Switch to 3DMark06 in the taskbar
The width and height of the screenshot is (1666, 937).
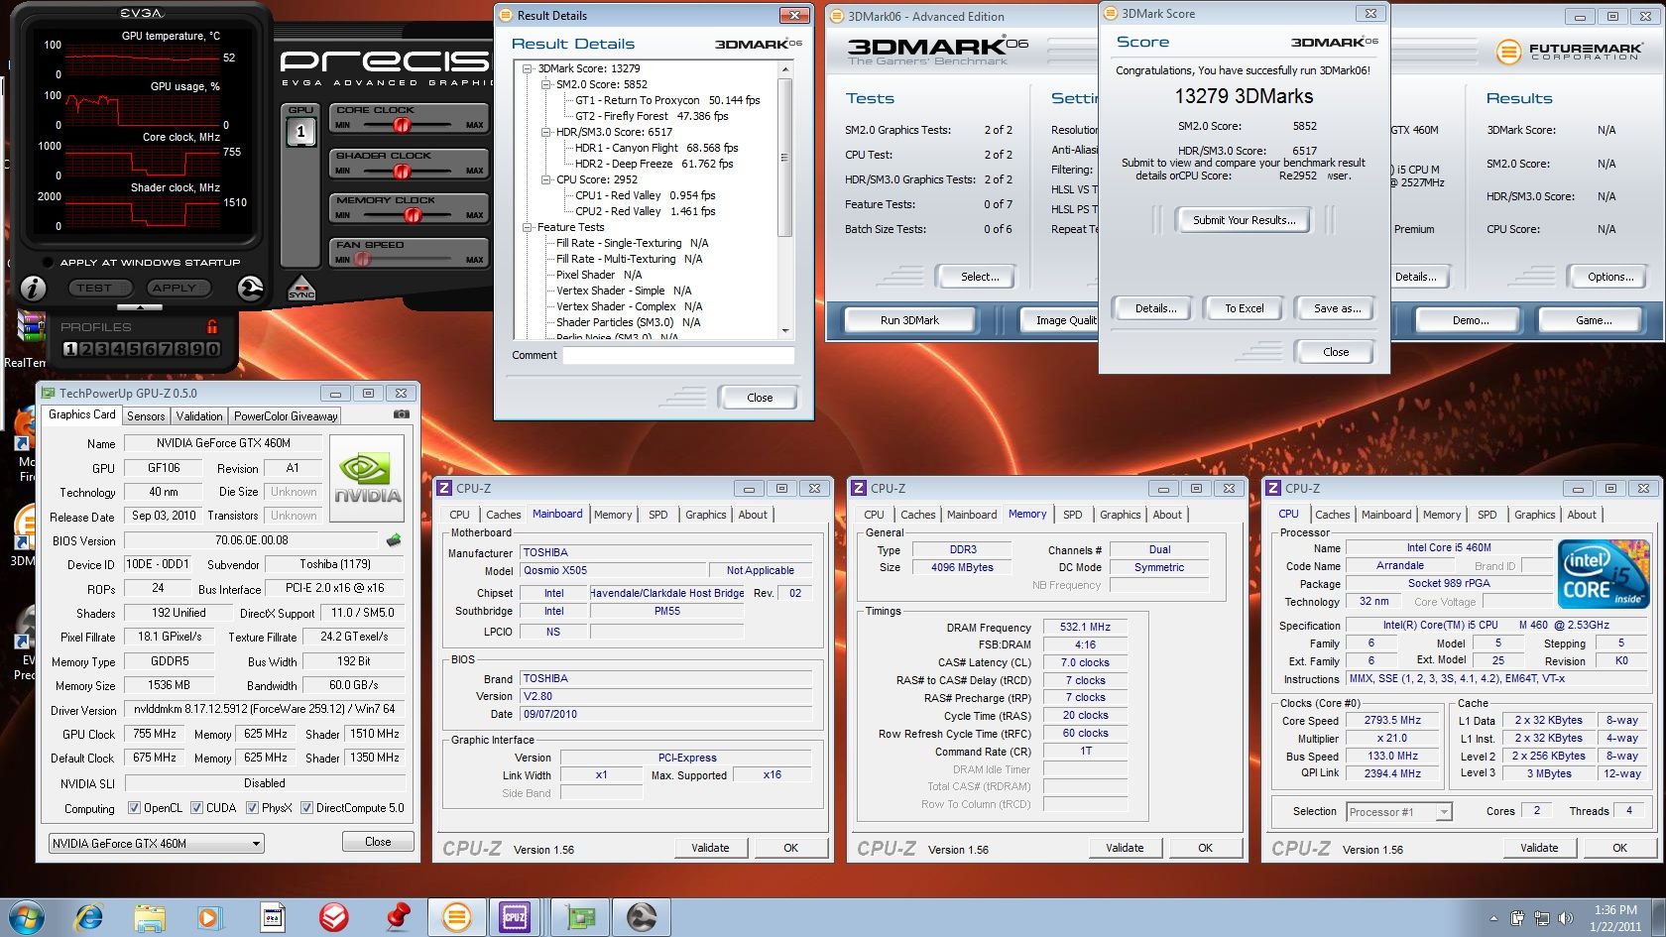click(457, 917)
